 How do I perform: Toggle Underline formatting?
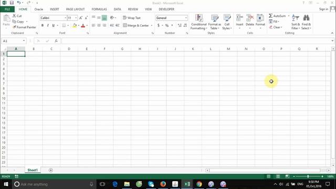[x=54, y=26]
